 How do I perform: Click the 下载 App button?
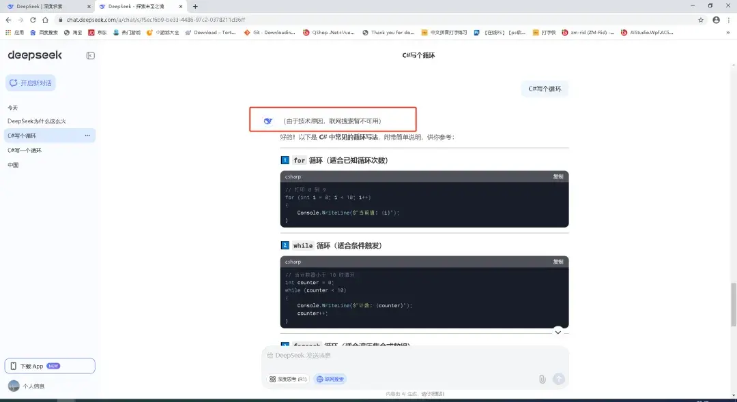click(x=50, y=366)
